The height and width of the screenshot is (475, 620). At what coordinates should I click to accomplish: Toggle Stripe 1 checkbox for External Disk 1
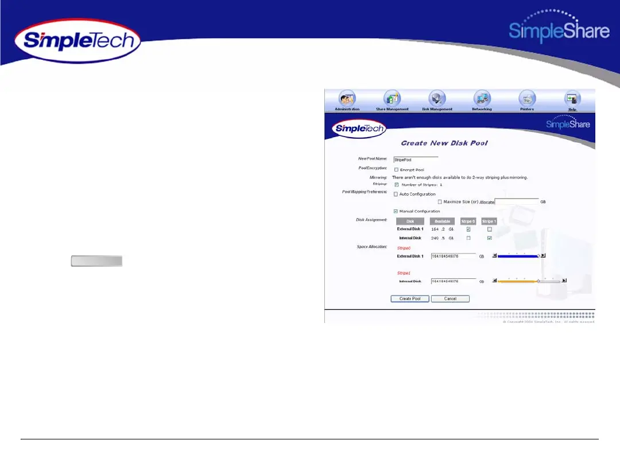click(490, 229)
